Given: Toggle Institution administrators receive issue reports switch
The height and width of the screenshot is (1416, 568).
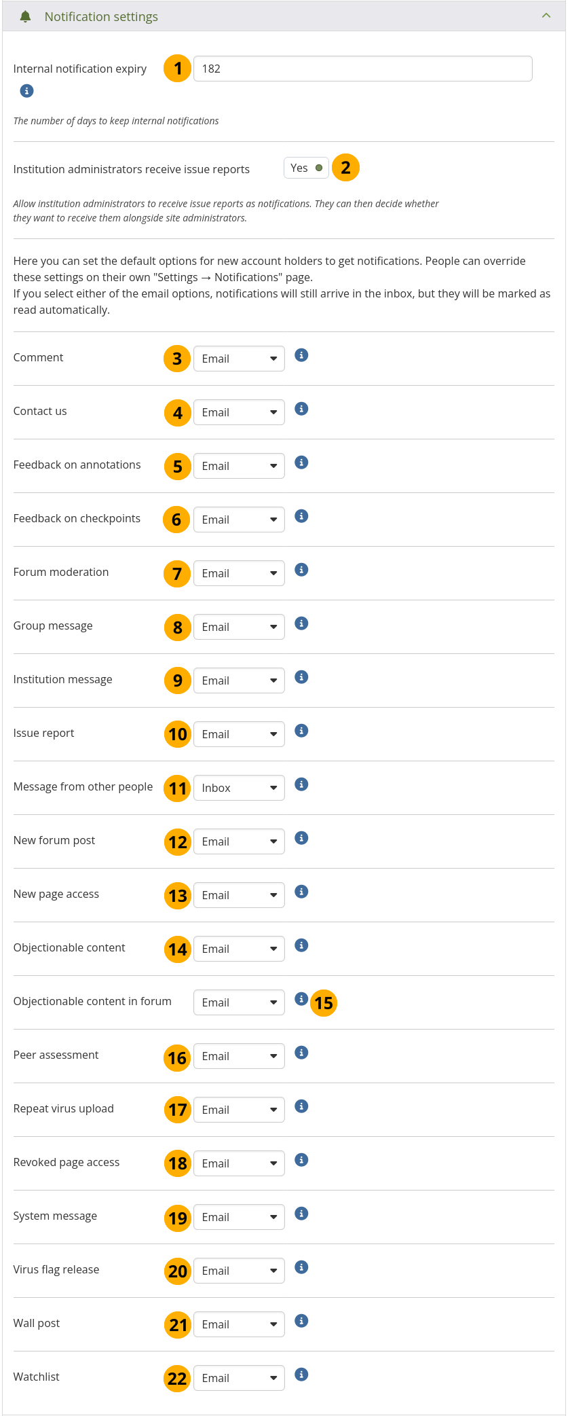Looking at the screenshot, I should [x=306, y=168].
